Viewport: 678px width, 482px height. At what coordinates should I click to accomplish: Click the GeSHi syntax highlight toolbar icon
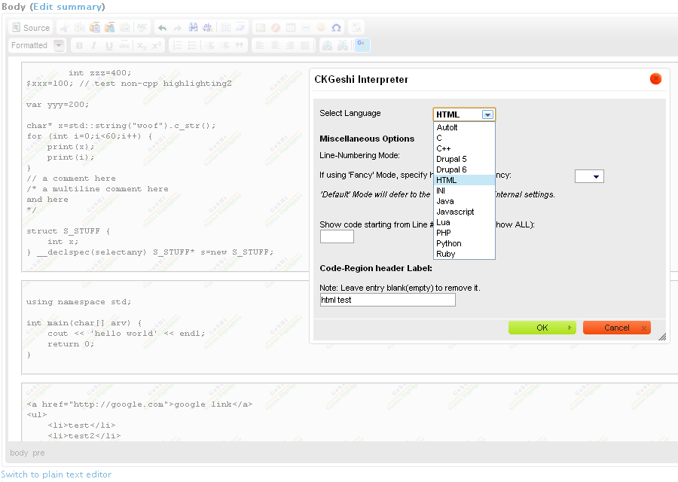(362, 45)
